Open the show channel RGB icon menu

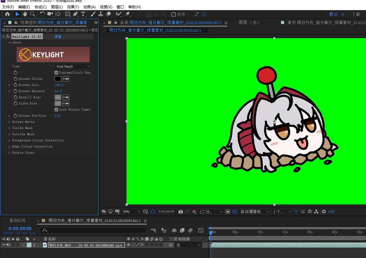click(x=194, y=212)
